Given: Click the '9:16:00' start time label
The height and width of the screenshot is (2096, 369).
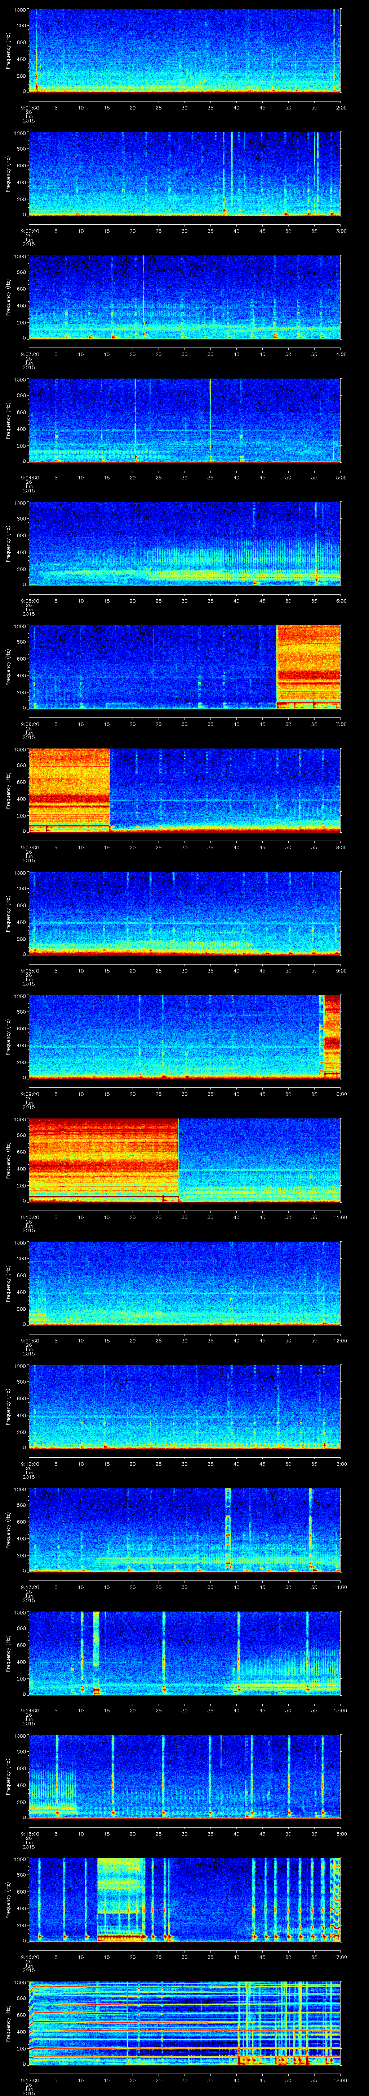Looking at the screenshot, I should pos(29,1957).
